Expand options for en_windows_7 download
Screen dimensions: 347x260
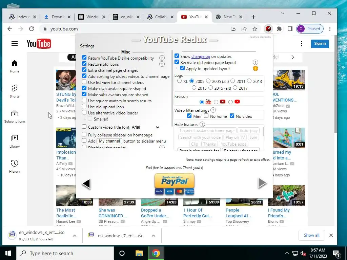(x=154, y=236)
